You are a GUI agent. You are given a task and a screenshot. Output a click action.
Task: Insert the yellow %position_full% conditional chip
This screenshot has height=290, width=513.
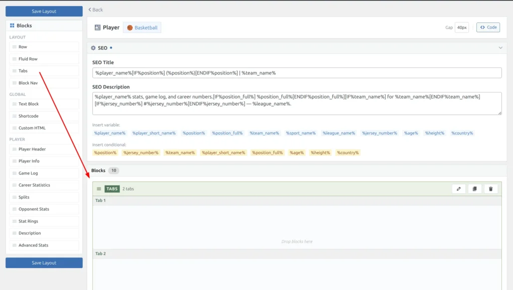[268, 152]
